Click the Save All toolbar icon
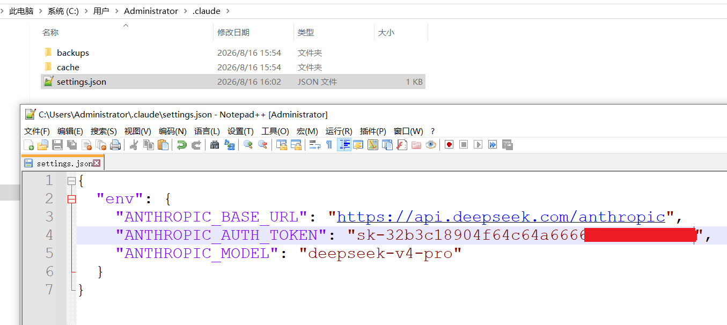727x325 pixels. [72, 145]
